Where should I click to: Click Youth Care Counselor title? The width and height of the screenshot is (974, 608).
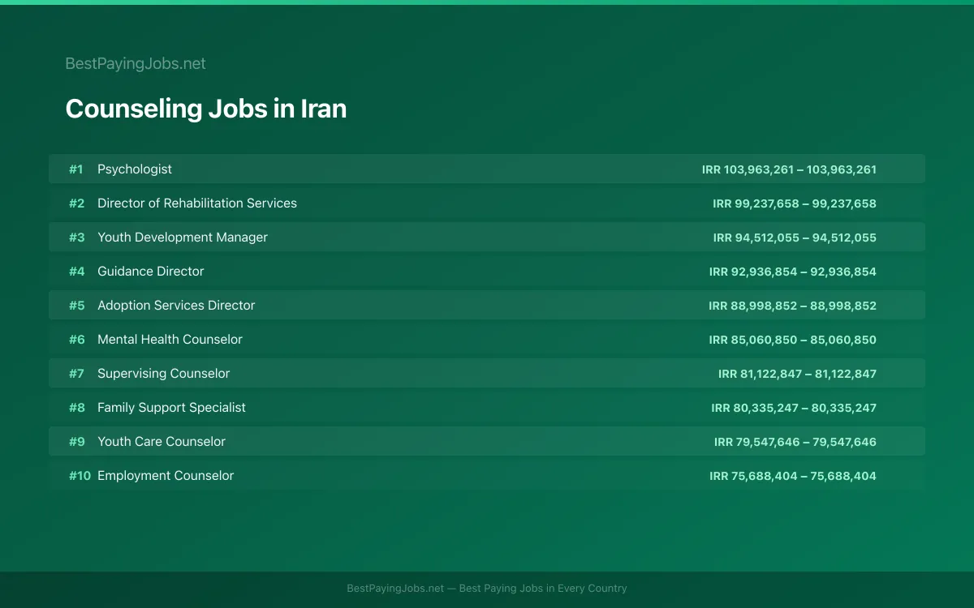[x=162, y=442]
